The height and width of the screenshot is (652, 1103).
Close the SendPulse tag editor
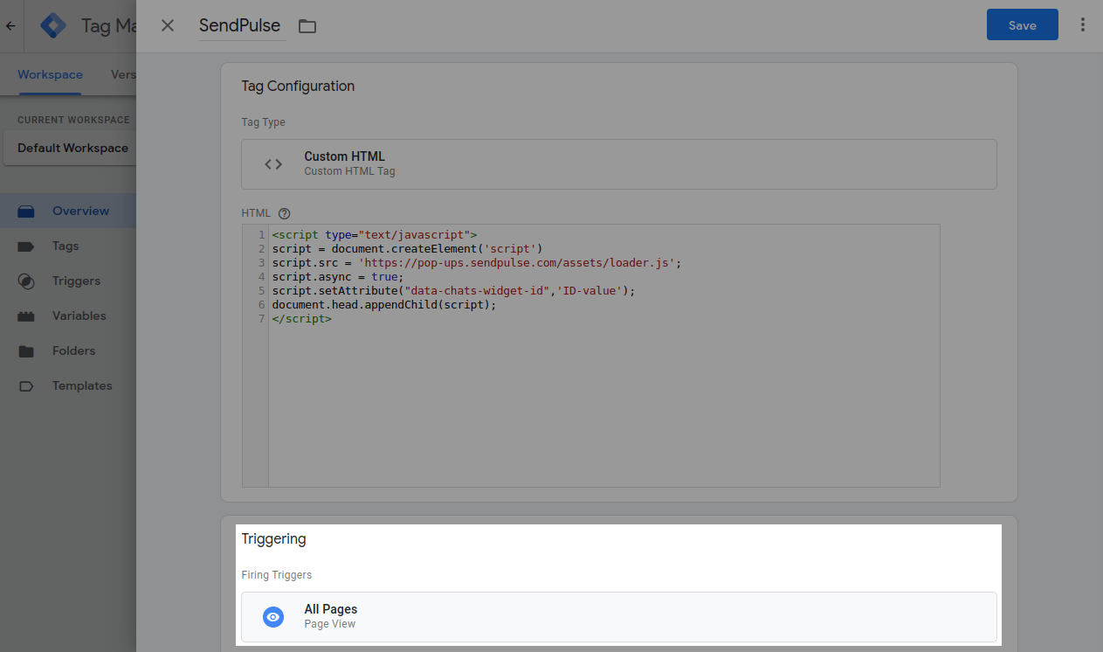pyautogui.click(x=168, y=25)
